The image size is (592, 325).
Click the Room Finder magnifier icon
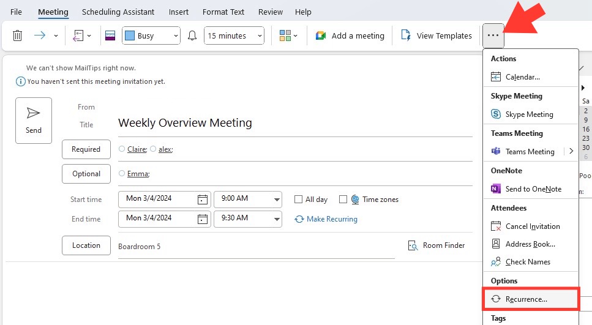(413, 245)
